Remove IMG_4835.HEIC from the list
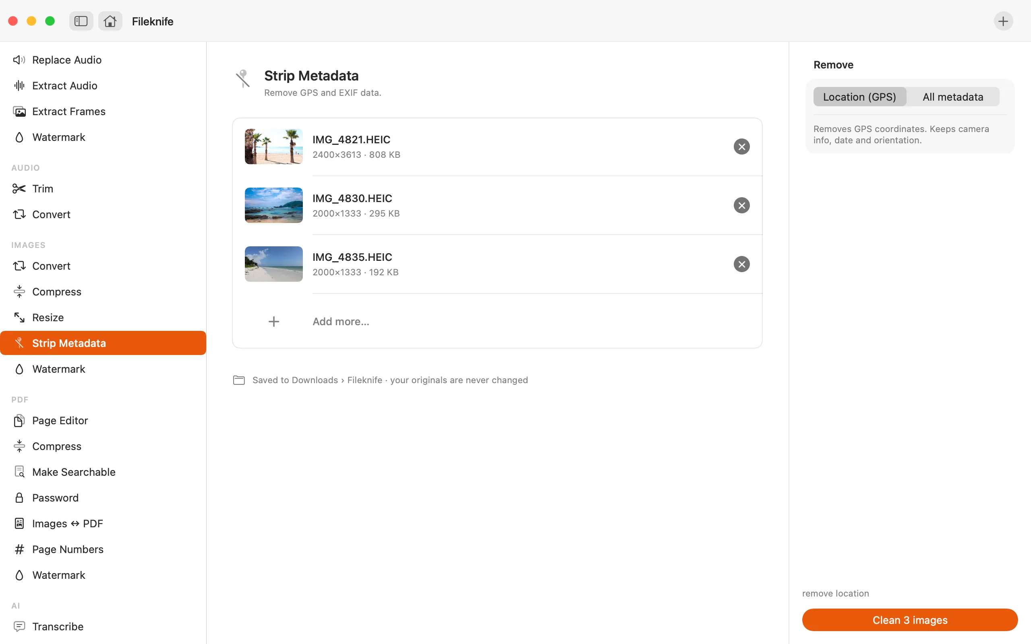 742,264
